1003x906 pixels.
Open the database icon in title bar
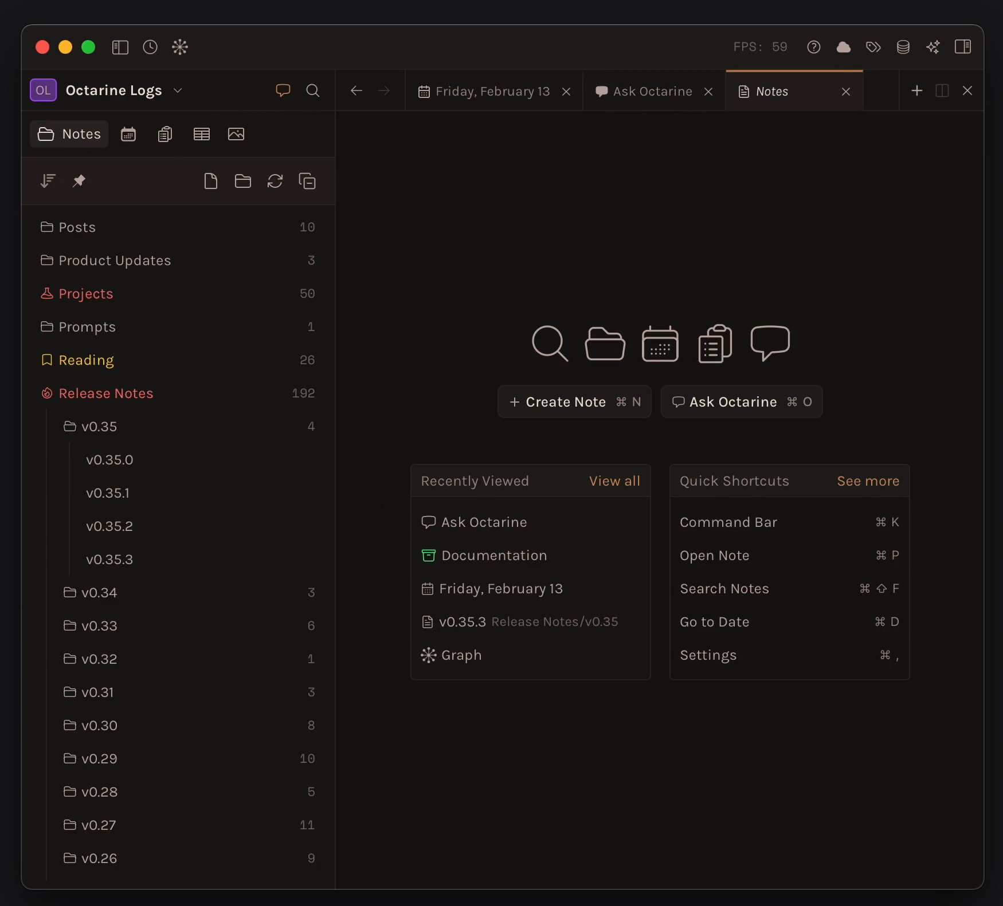[903, 47]
